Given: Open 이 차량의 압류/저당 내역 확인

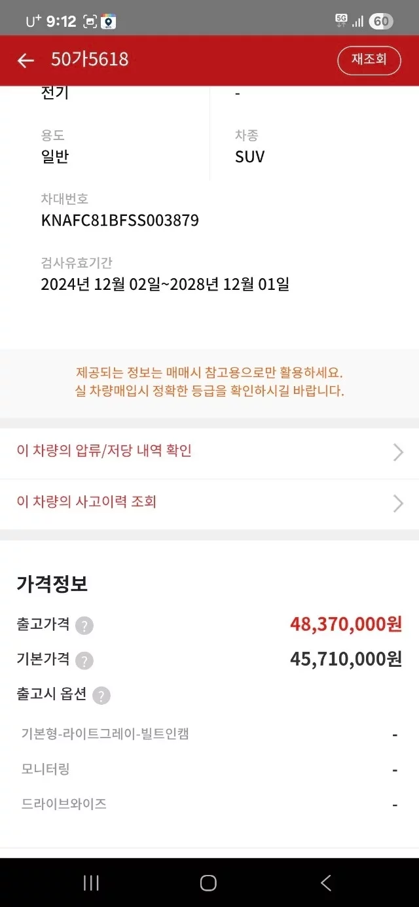Looking at the screenshot, I should coord(104,451).
